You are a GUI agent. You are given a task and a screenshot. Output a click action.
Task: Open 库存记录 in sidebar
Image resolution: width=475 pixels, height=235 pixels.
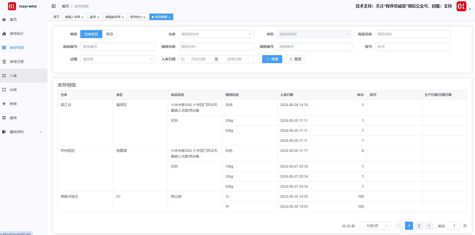point(24,62)
